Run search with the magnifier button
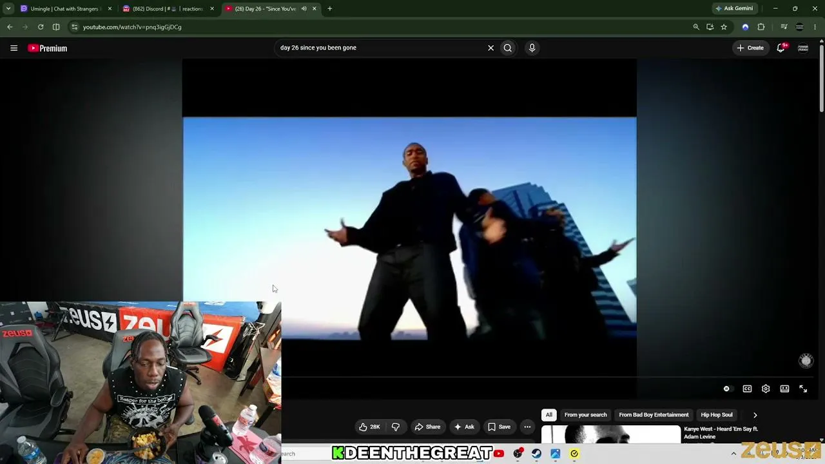The height and width of the screenshot is (464, 825). pyautogui.click(x=508, y=48)
